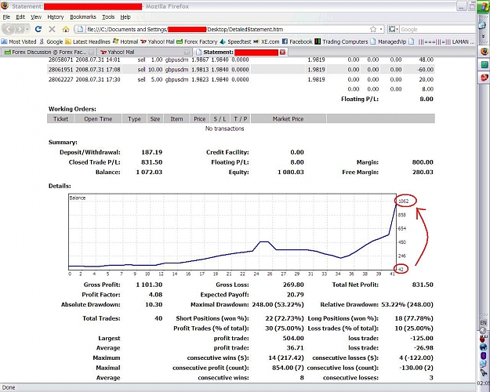Open the History menu
The width and height of the screenshot is (490, 392).
(x=56, y=17)
